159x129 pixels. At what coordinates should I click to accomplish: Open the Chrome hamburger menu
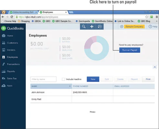[157, 17]
